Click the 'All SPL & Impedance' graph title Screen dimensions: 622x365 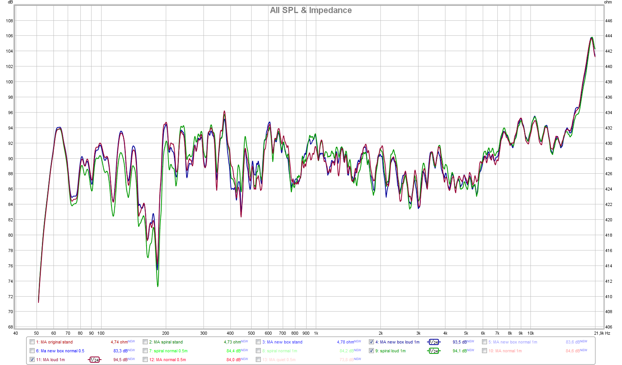311,10
